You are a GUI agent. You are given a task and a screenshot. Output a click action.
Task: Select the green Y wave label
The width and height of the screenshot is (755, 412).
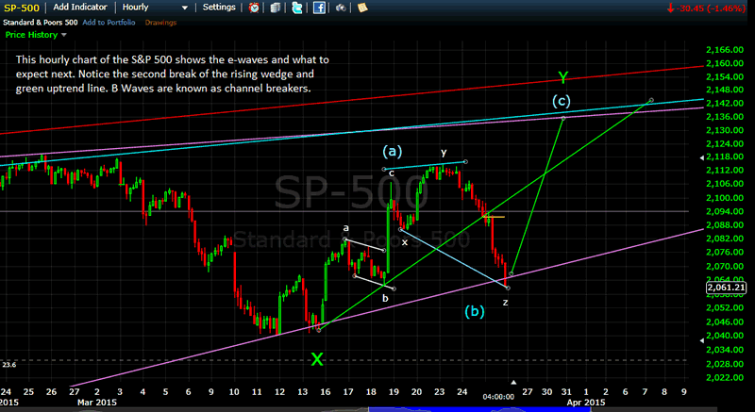(x=562, y=77)
